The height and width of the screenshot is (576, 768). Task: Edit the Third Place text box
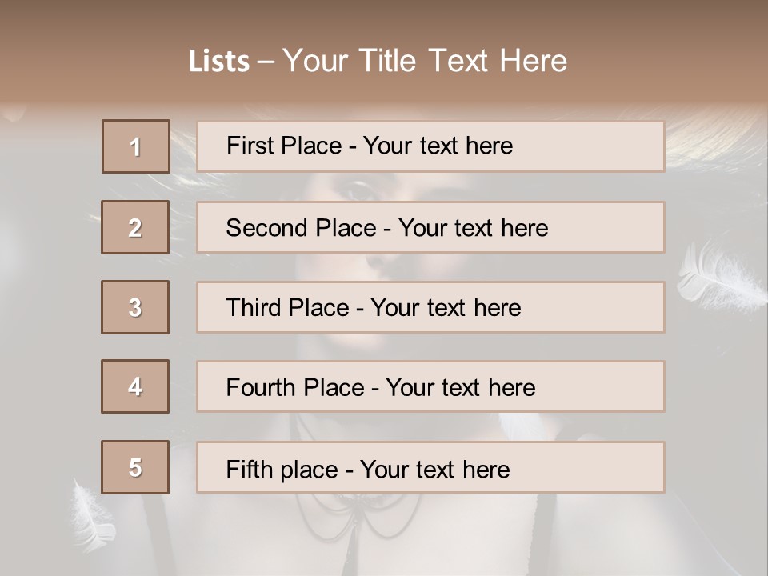coord(430,307)
